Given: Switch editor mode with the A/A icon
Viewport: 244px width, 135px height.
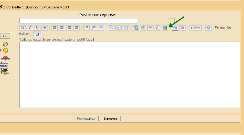Looking at the screenshot, I should (x=37, y=34).
